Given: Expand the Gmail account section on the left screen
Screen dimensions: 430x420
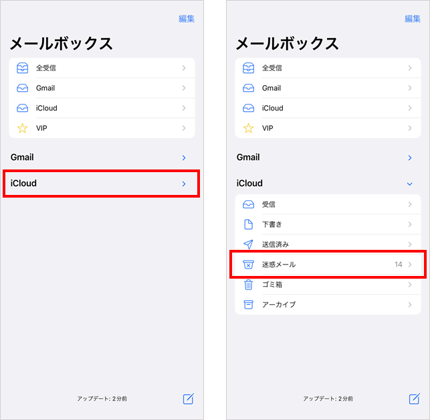Looking at the screenshot, I should 184,157.
